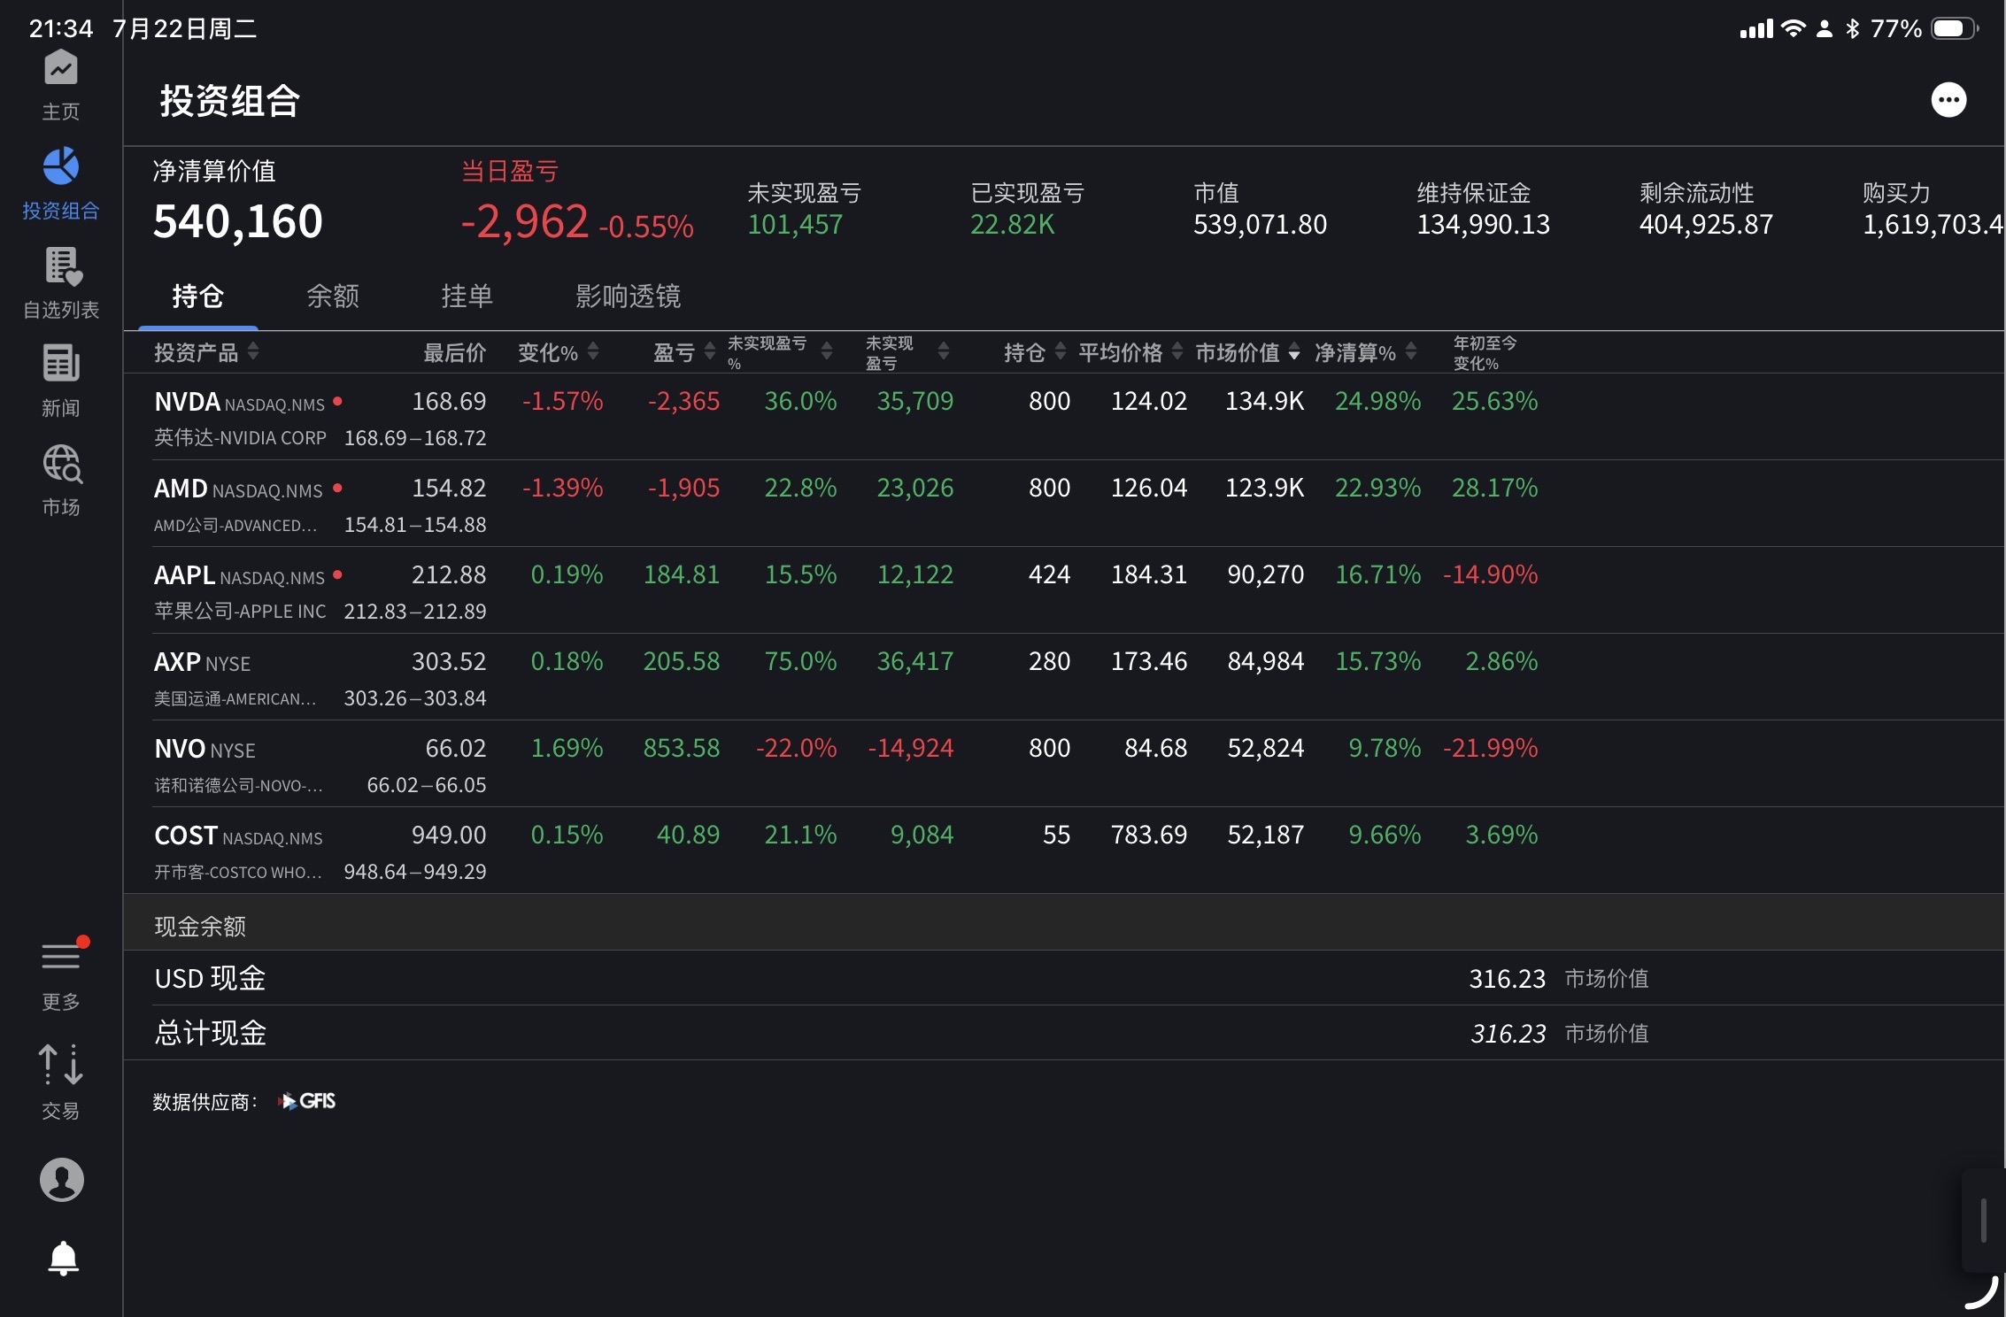Click the 市值 value 539,071.80
This screenshot has height=1317, width=2006.
(x=1261, y=225)
